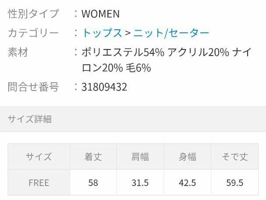The image size is (266, 200).
Task: Click the 59.5 sleeve length cell
Action: [235, 182]
